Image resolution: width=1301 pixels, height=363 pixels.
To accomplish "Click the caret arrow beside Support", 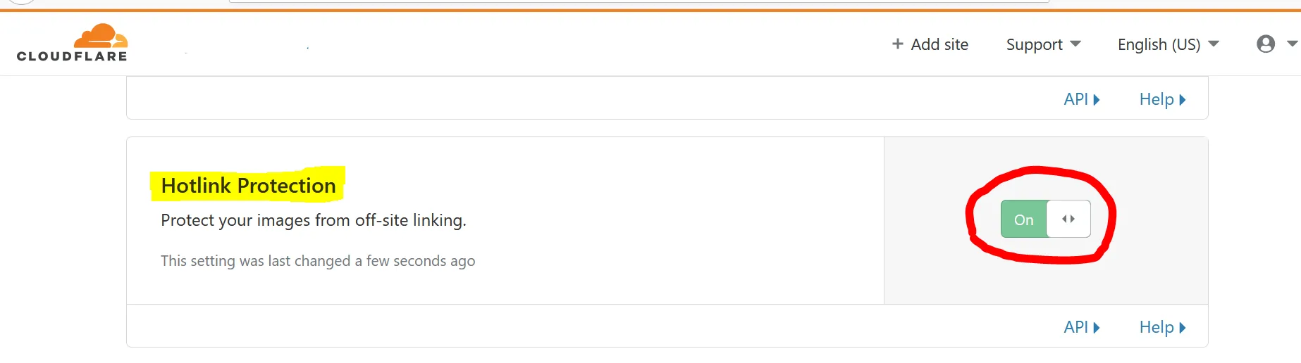I will (x=1075, y=44).
